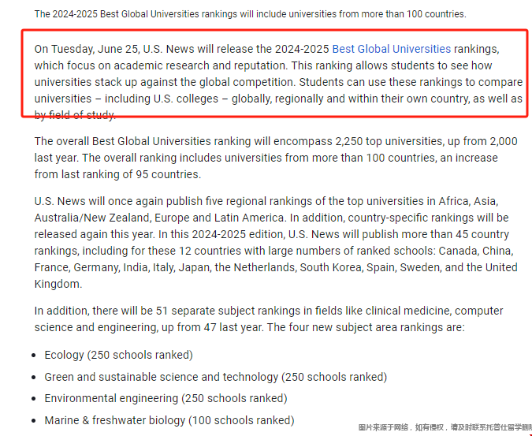The height and width of the screenshot is (436, 532).
Task: Click the line starting 'The overall Best Global Universities ranking will encompass'
Action: click(x=276, y=141)
